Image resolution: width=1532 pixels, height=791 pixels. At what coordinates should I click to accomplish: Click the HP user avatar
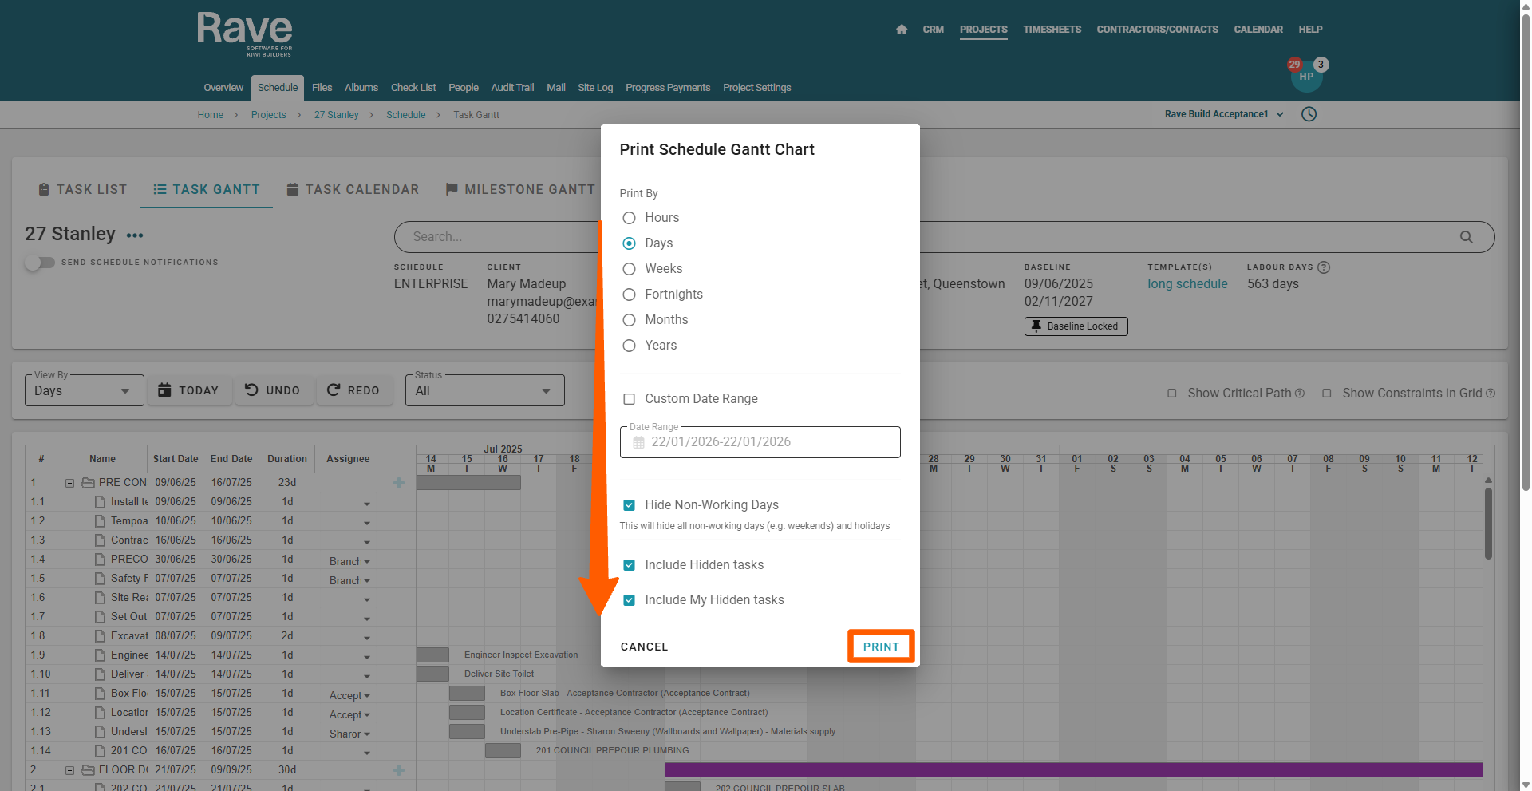(x=1306, y=77)
